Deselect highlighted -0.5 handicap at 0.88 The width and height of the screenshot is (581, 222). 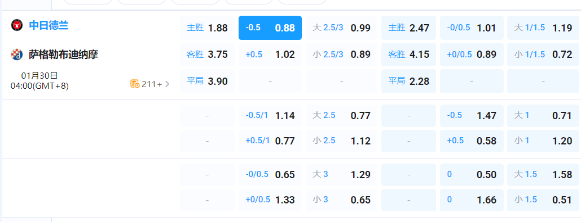click(270, 28)
